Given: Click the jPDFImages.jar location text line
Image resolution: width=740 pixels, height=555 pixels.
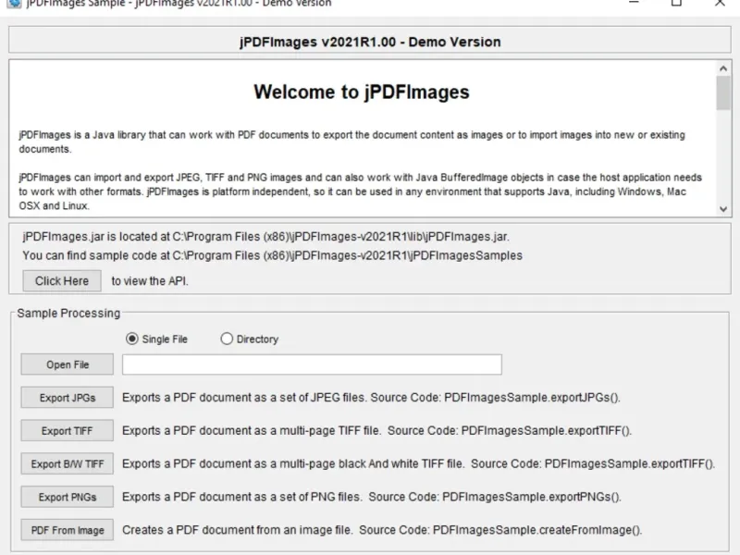Looking at the screenshot, I should 265,237.
